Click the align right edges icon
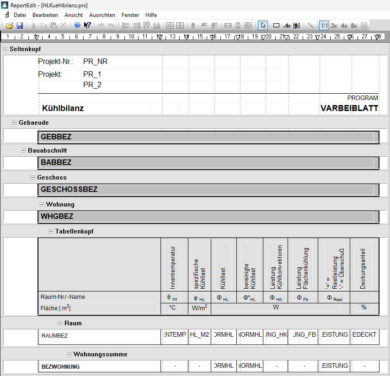 pos(136,25)
